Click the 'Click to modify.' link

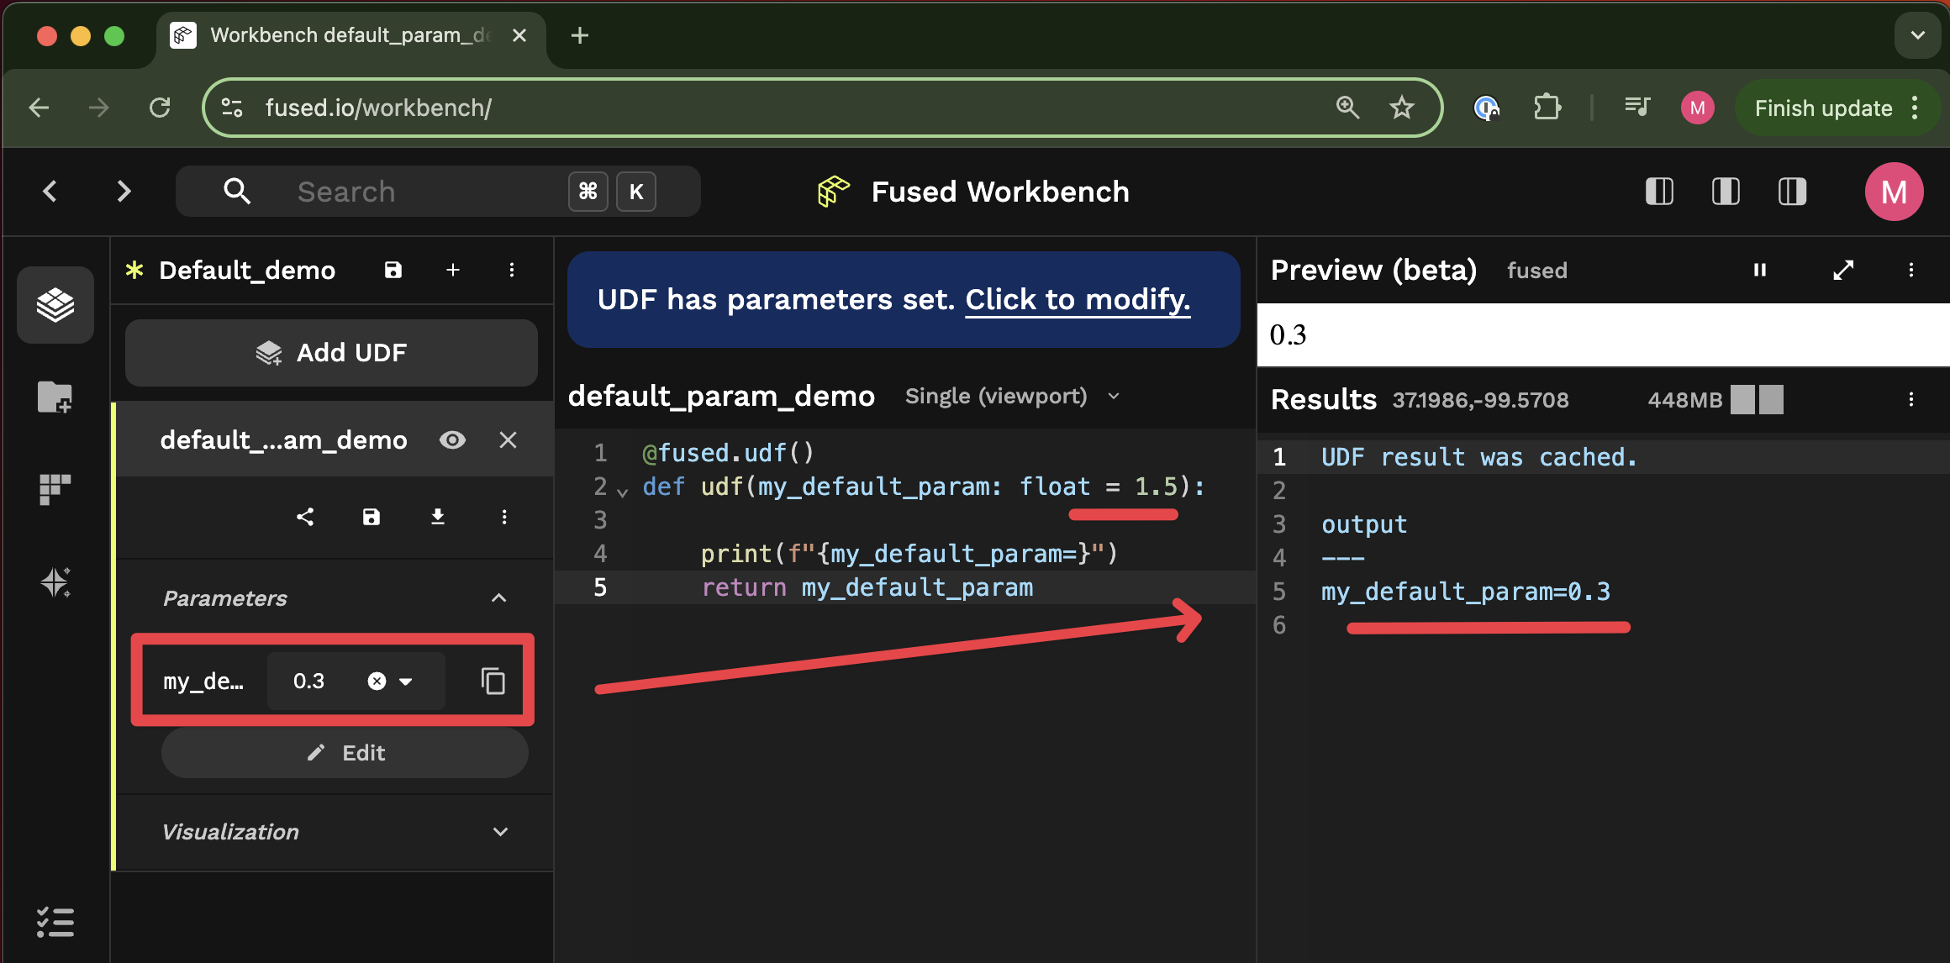coord(1078,299)
